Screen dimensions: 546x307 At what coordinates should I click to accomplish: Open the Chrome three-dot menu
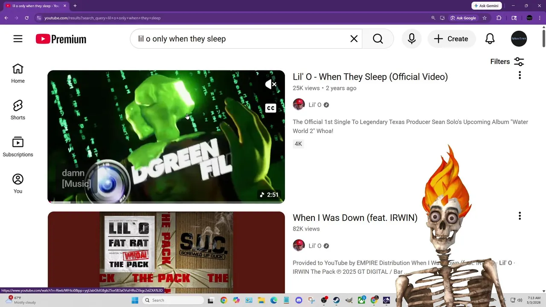(540, 18)
